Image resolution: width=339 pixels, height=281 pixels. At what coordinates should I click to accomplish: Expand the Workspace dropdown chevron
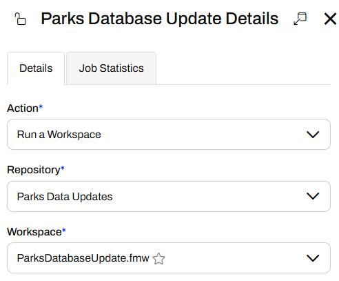pos(313,258)
